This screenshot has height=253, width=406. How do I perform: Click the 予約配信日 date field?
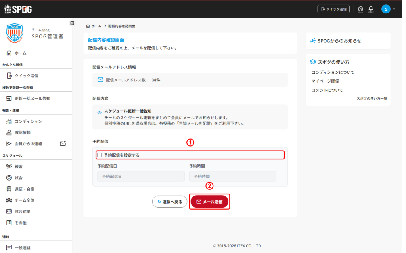141,176
